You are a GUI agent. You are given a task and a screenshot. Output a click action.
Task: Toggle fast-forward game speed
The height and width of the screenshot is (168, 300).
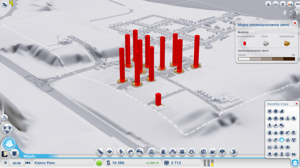pyautogui.click(x=28, y=163)
